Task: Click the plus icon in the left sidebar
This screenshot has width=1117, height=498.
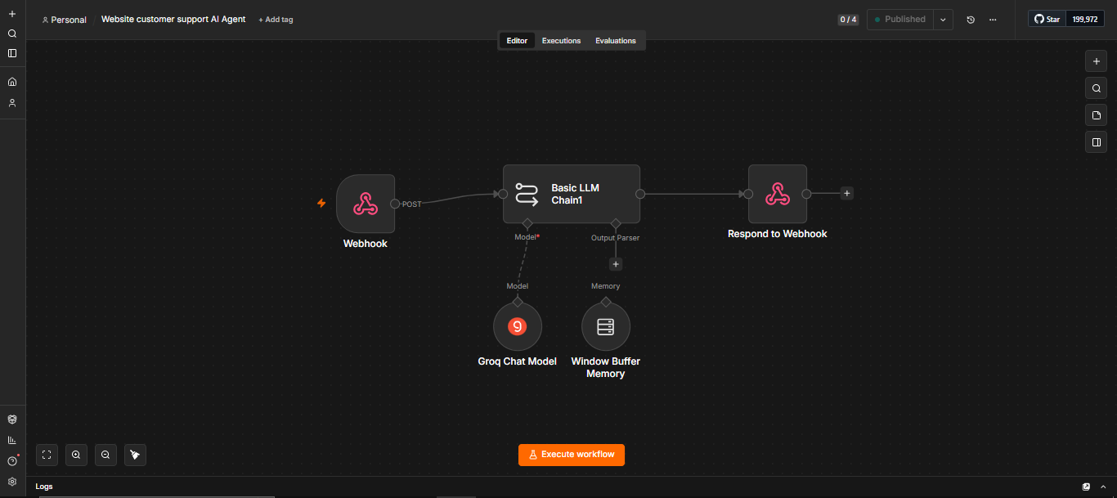Action: (x=12, y=14)
